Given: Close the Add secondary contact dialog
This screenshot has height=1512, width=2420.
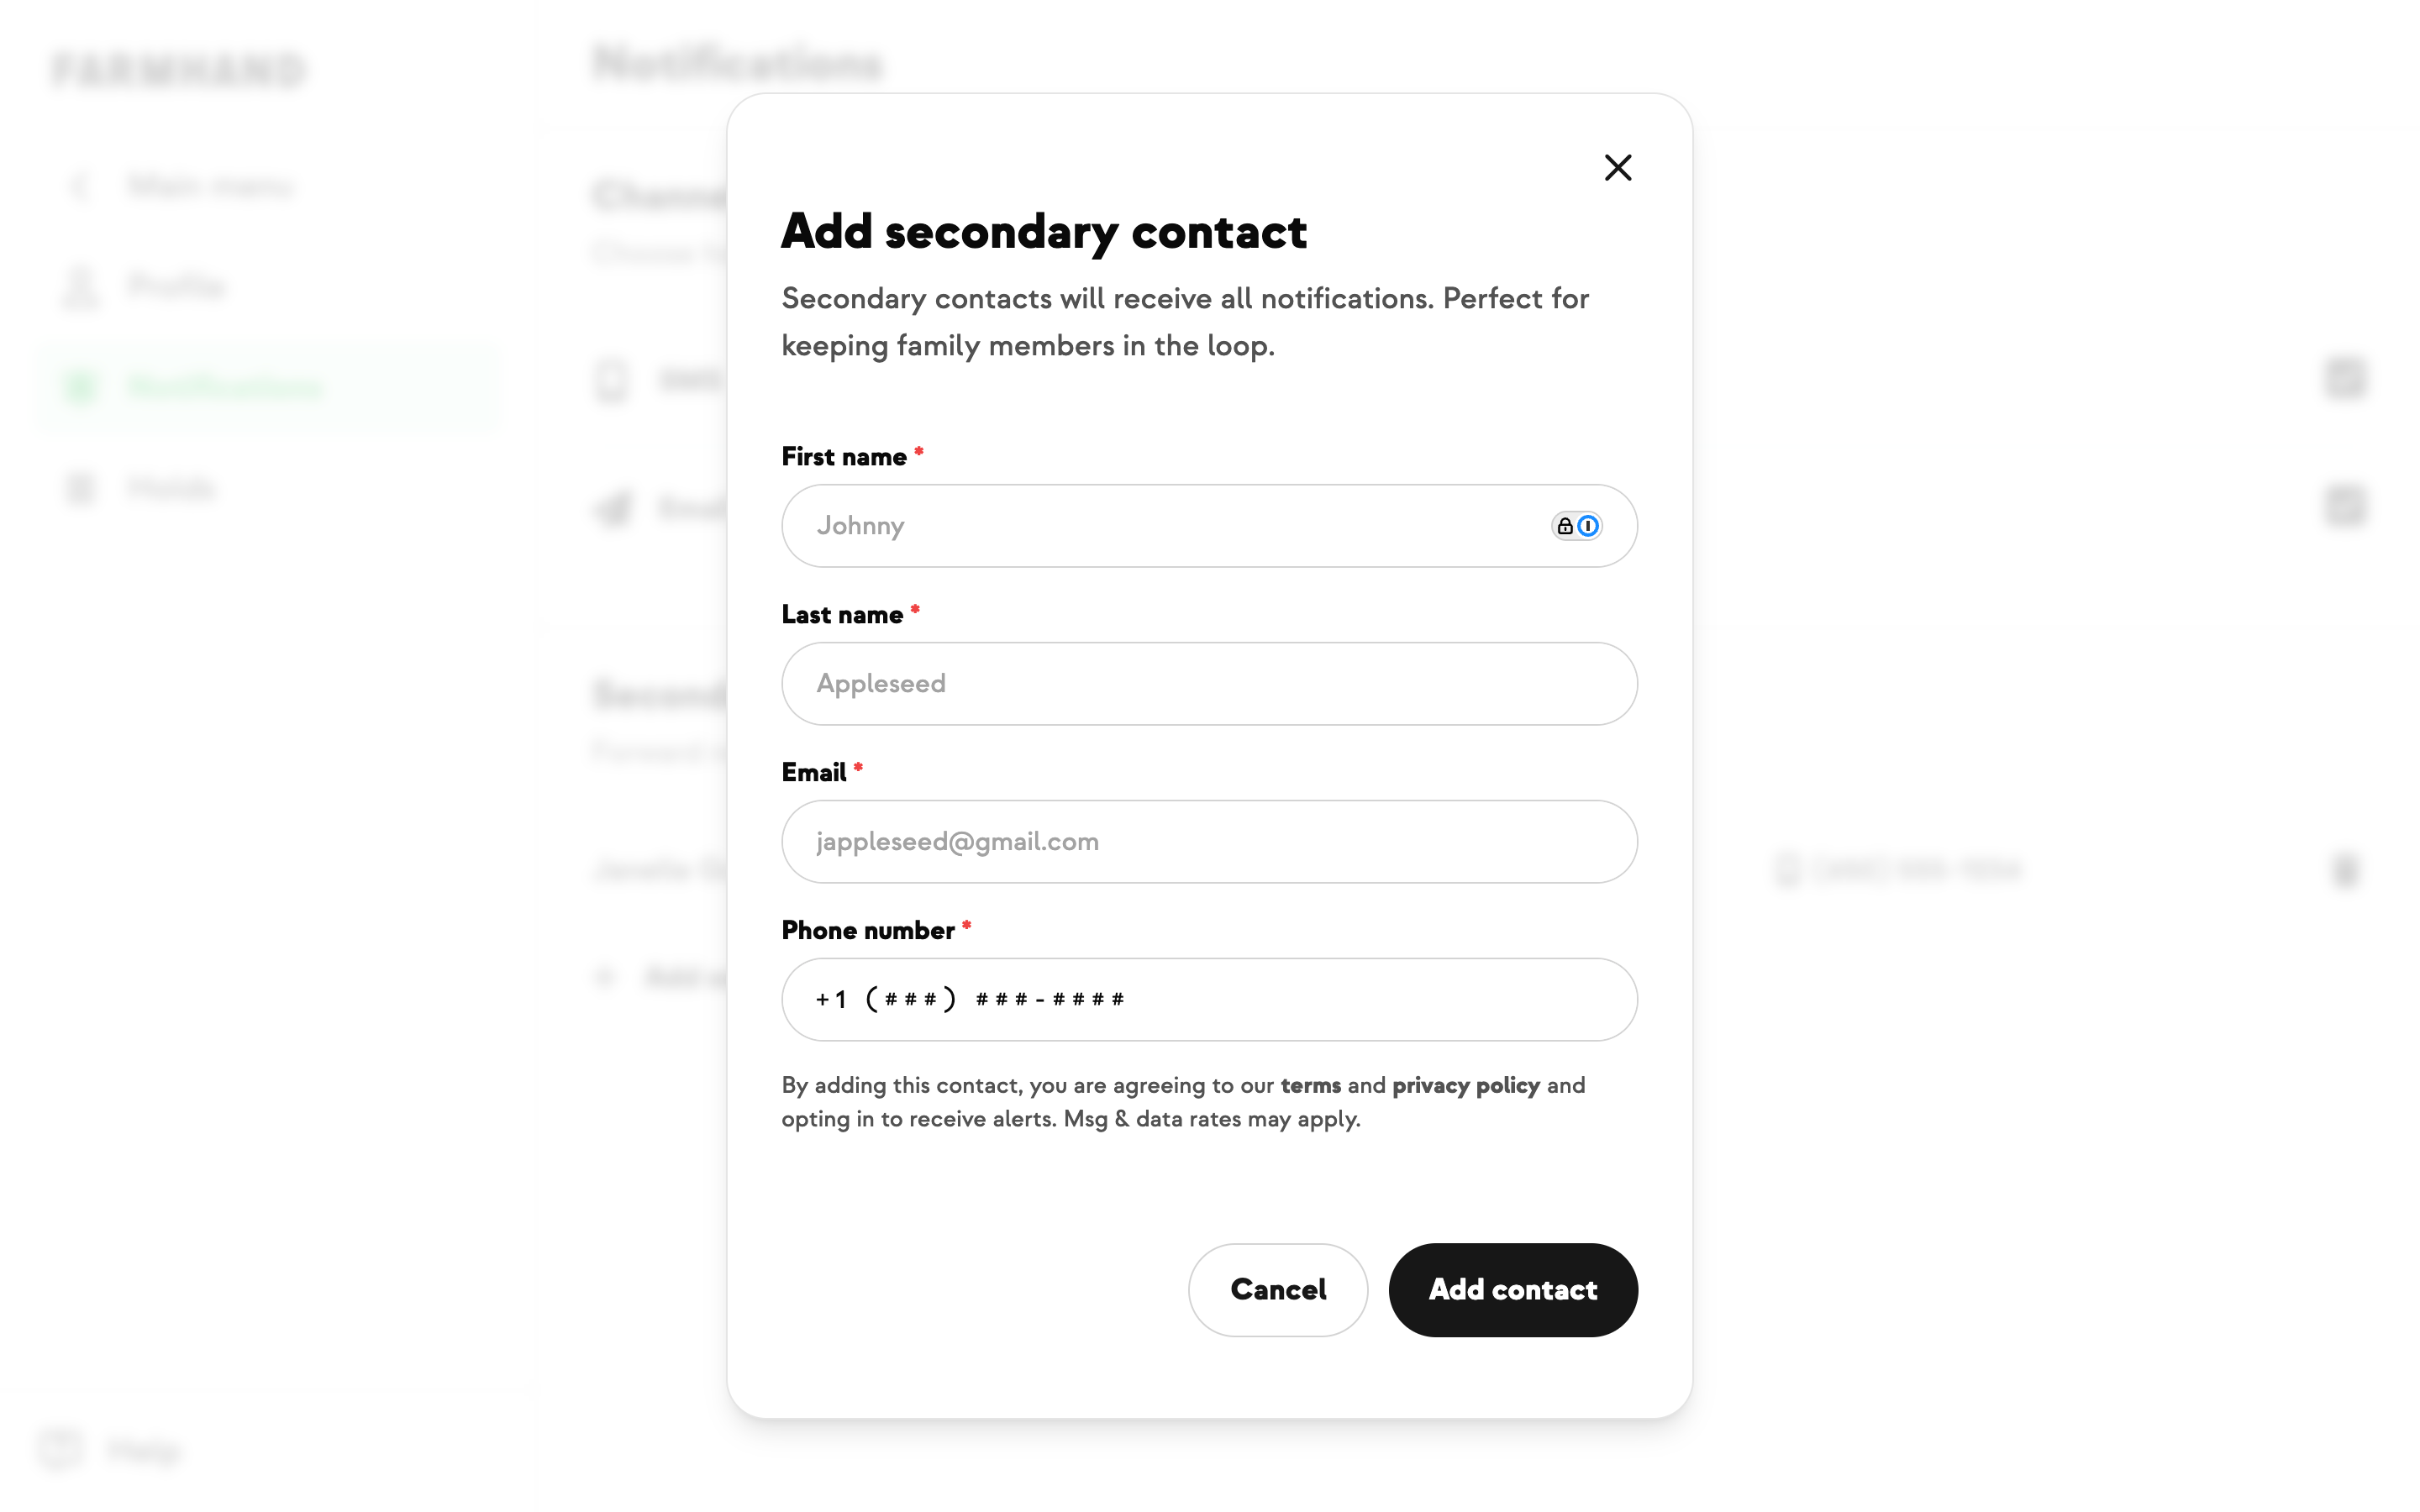Looking at the screenshot, I should (x=1617, y=168).
